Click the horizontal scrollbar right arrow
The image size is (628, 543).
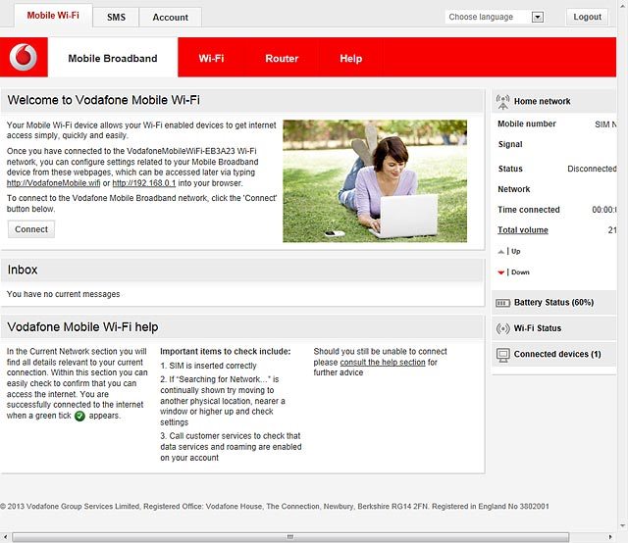pyautogui.click(x=610, y=536)
